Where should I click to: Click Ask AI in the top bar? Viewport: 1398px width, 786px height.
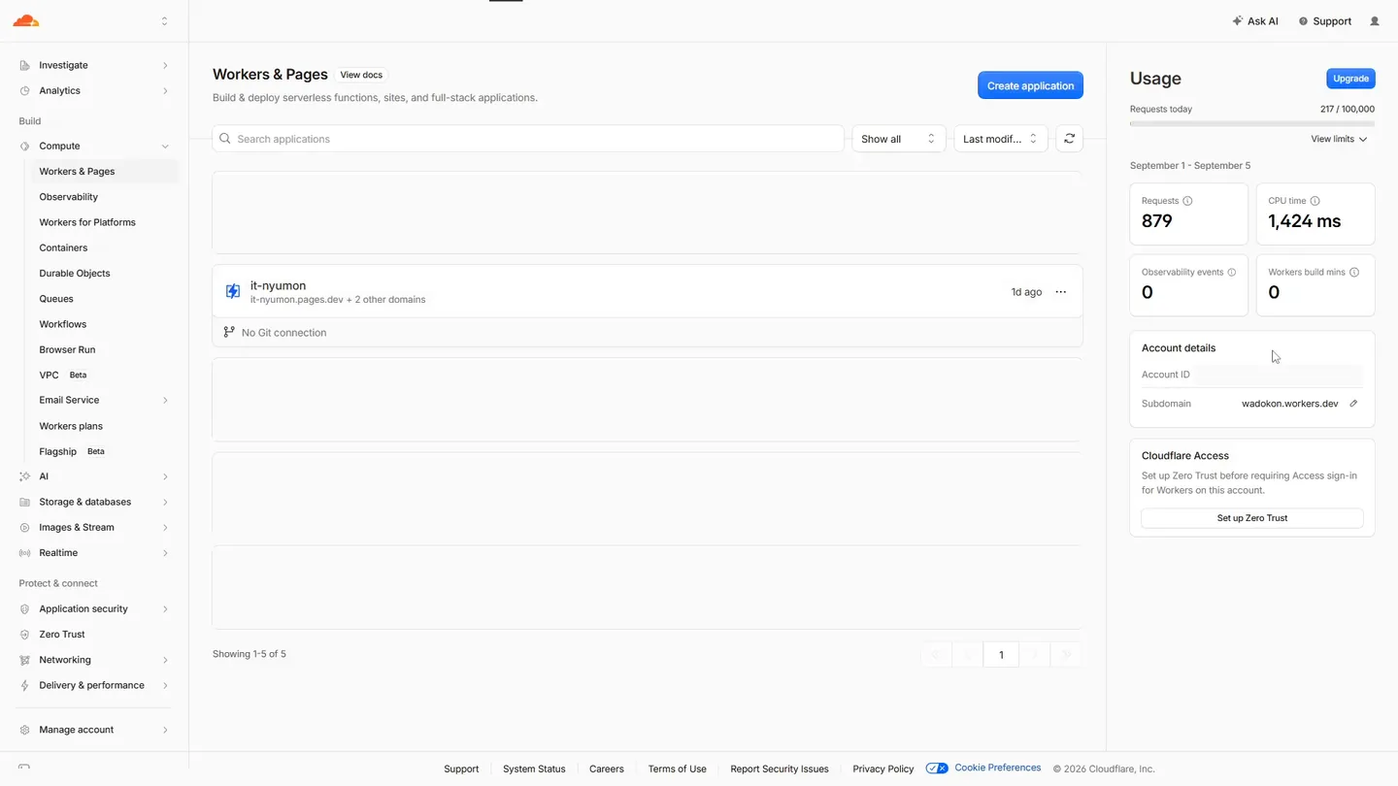click(1255, 21)
